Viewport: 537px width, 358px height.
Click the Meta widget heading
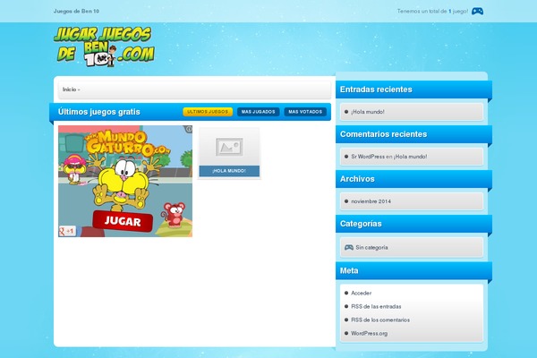(349, 270)
